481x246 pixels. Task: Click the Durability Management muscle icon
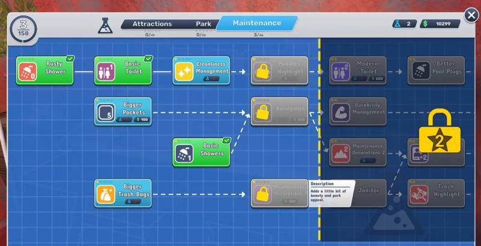point(341,112)
